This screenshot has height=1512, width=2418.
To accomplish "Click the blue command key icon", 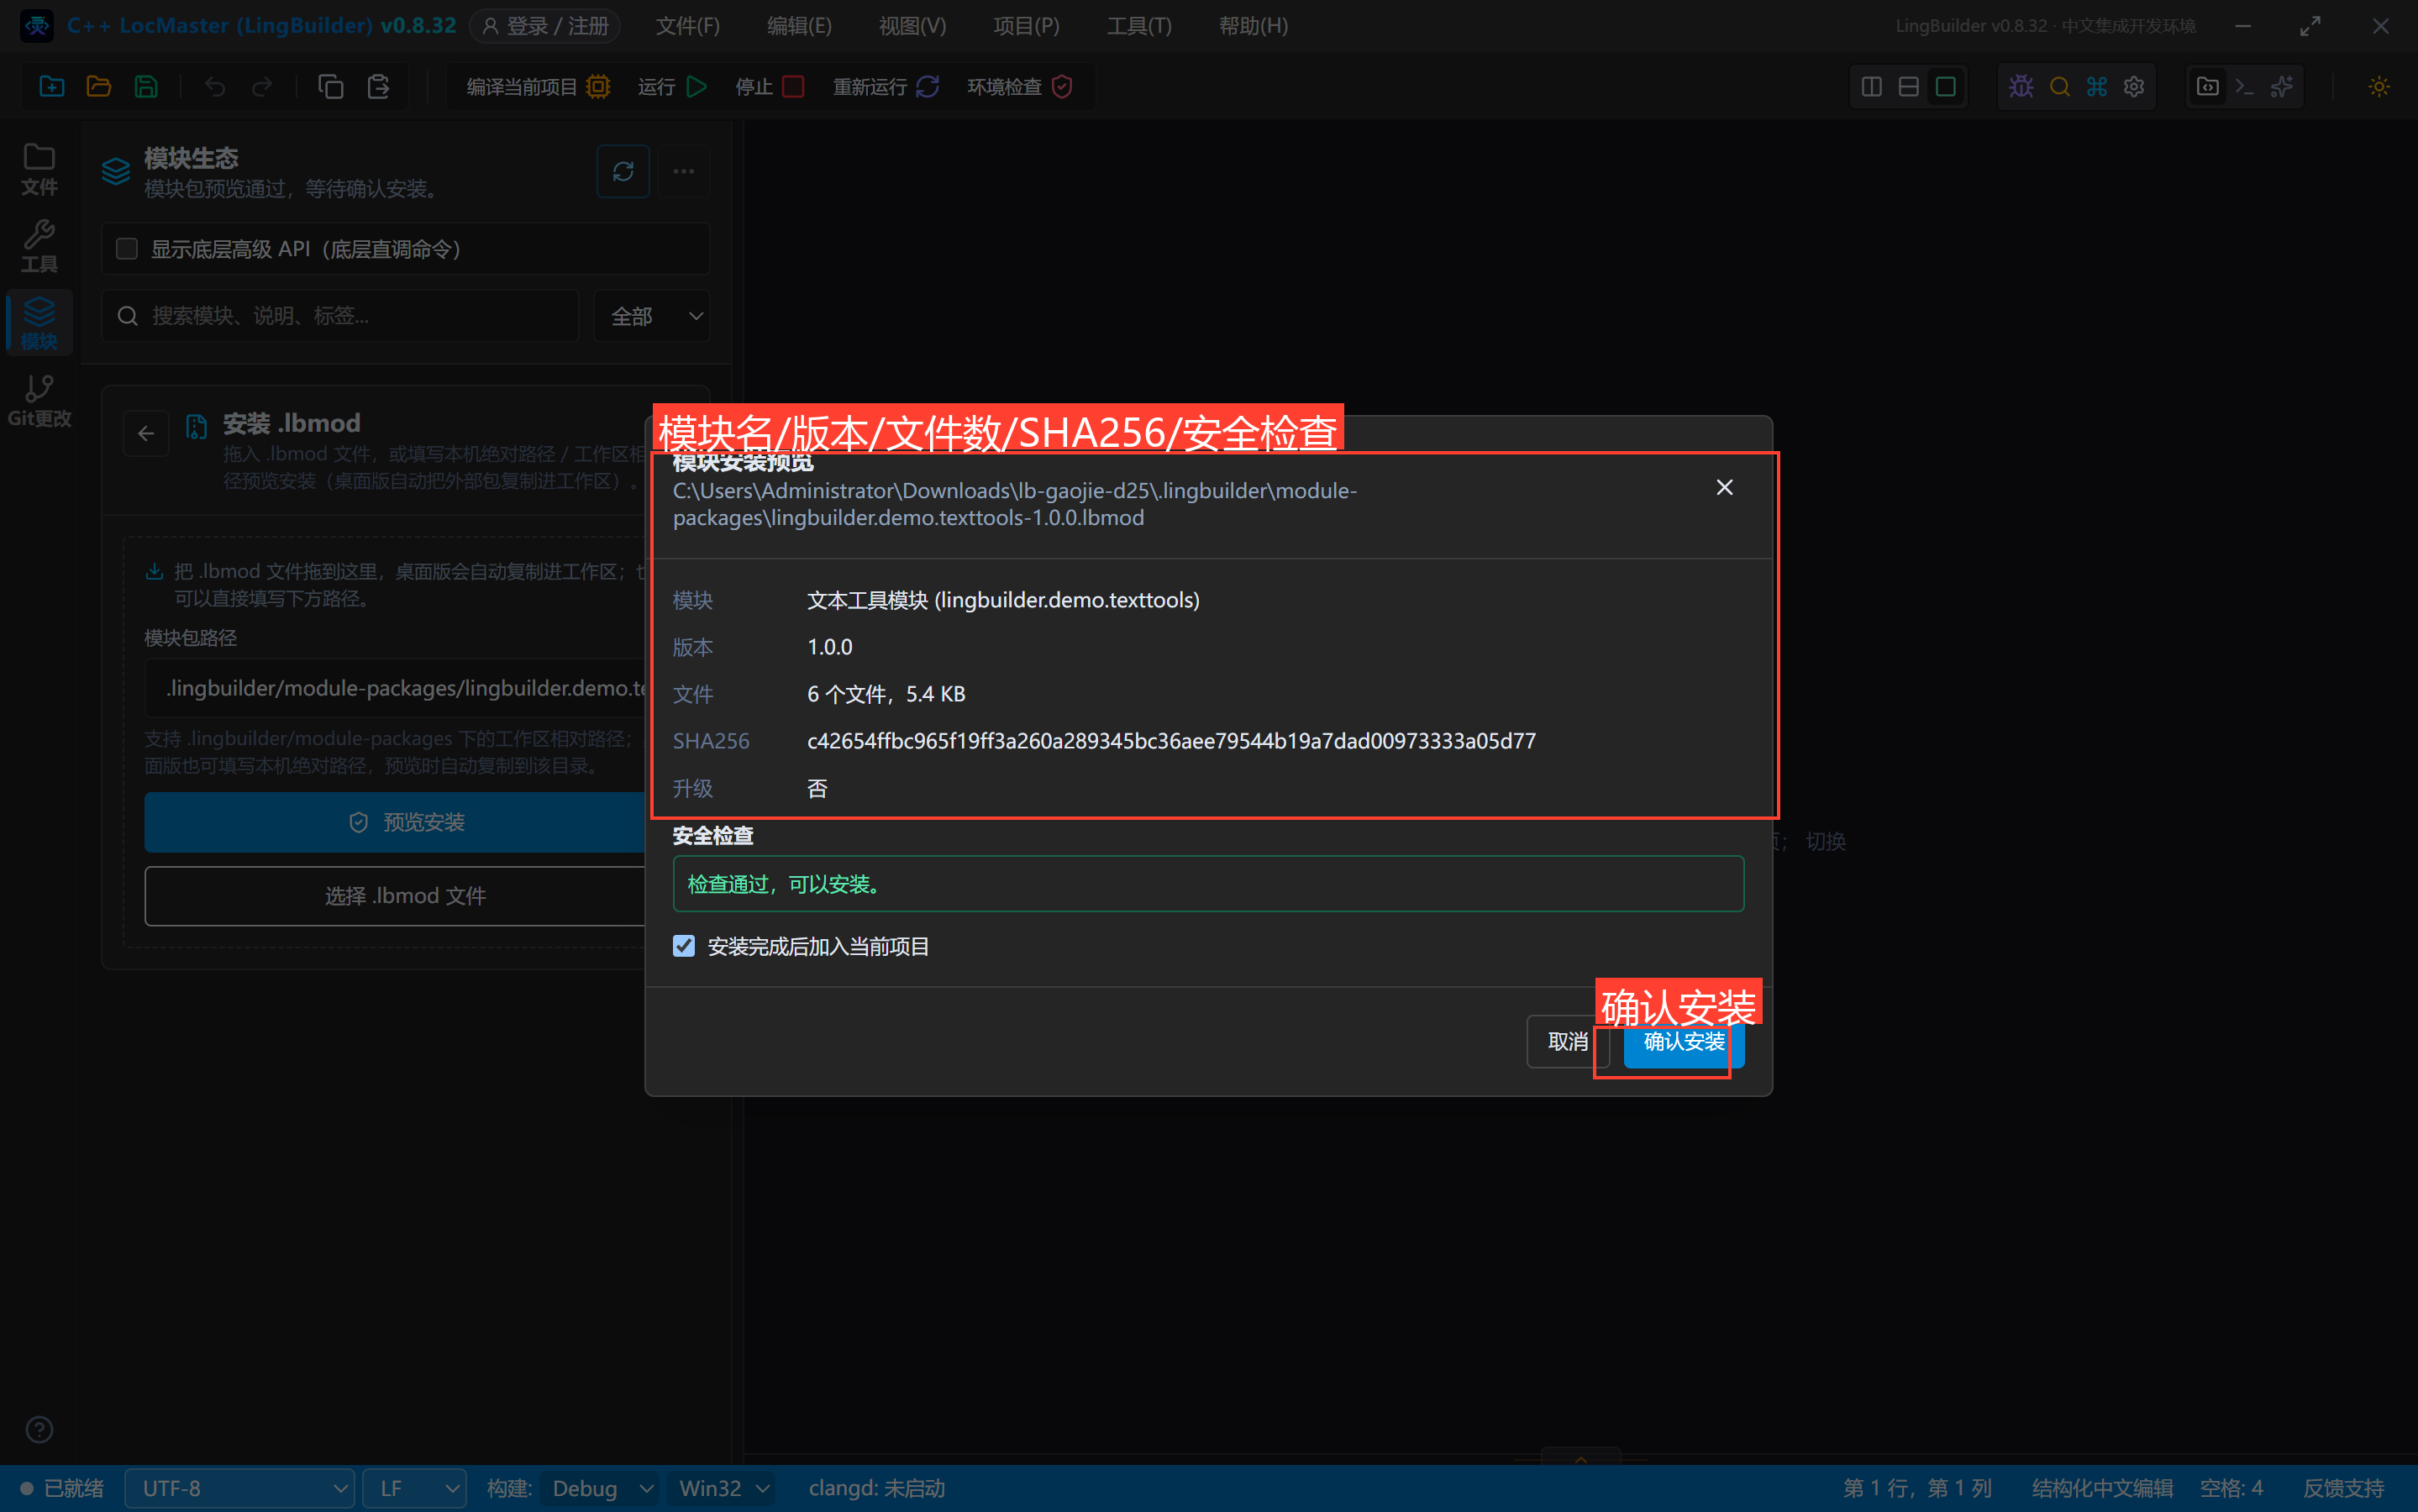I will click(2097, 87).
